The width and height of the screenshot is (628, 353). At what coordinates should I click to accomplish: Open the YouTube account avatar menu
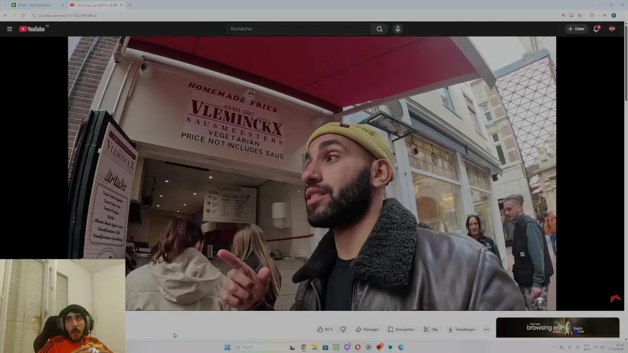[612, 29]
